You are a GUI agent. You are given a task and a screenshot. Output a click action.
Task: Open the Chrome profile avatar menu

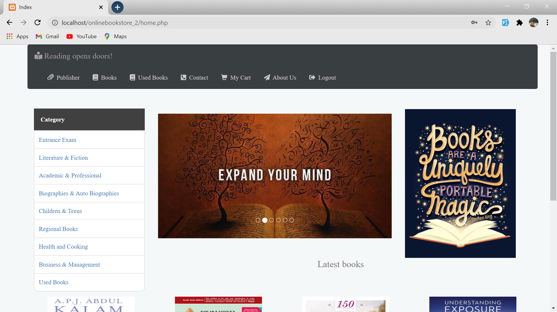pyautogui.click(x=534, y=23)
